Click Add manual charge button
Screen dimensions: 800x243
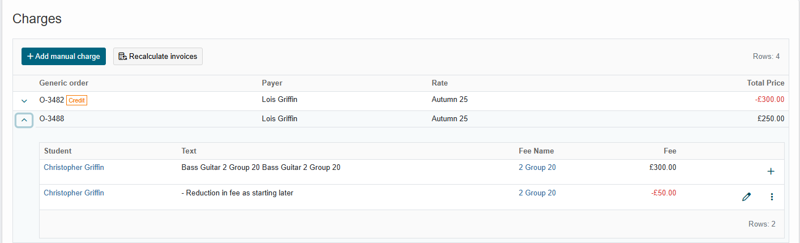[x=63, y=56]
